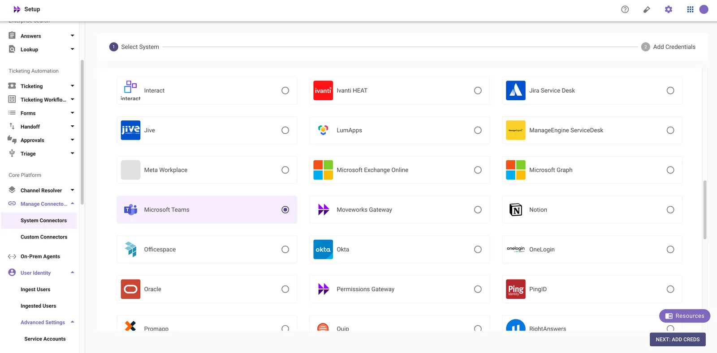Choose the OneLogin radio button
Screen dimensions: 717x353
(670, 250)
